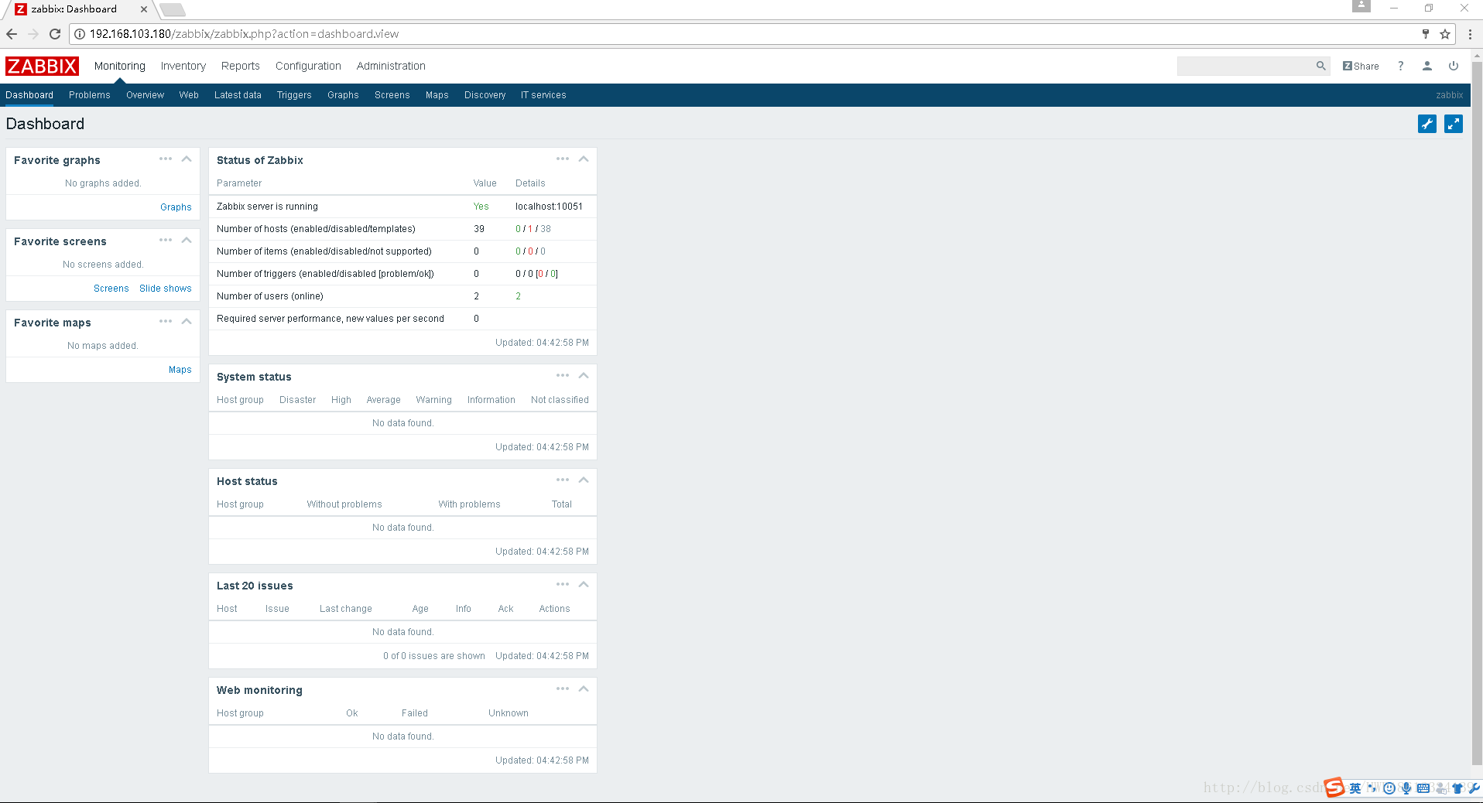The image size is (1483, 803).
Task: Click the Chrome profile icon in the title bar
Action: [x=1361, y=6]
